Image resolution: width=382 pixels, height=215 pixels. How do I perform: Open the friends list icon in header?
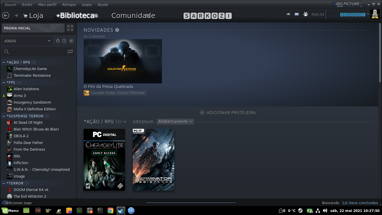click(x=305, y=14)
